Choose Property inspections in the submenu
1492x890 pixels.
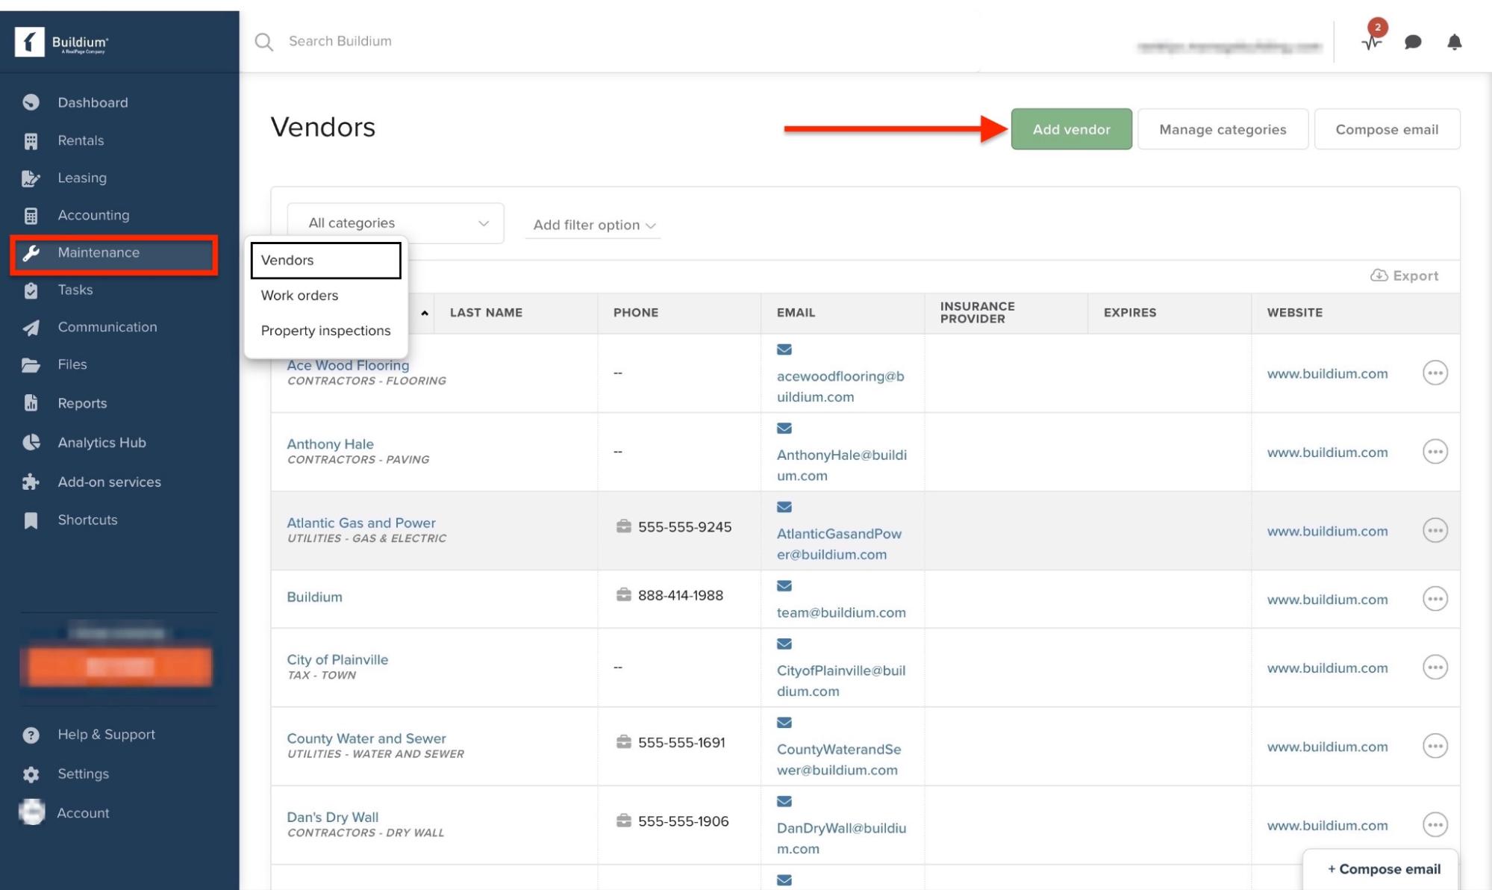pos(325,330)
